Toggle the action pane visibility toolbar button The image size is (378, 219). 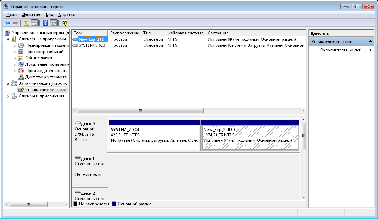54,23
